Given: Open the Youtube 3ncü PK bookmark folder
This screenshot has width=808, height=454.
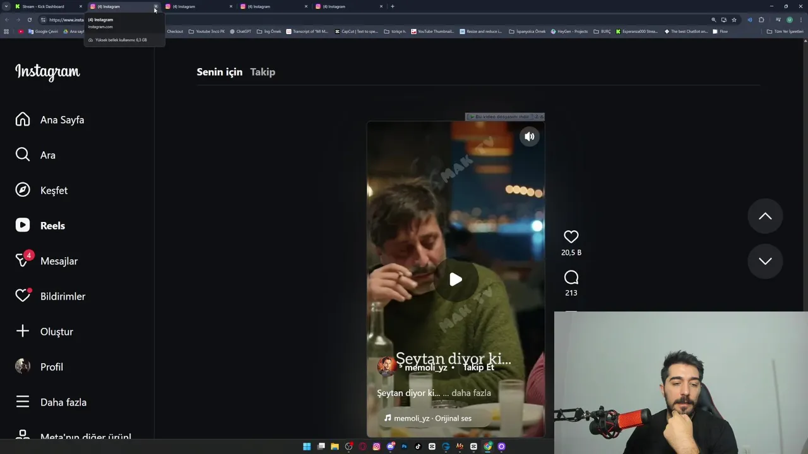Looking at the screenshot, I should click(x=206, y=31).
